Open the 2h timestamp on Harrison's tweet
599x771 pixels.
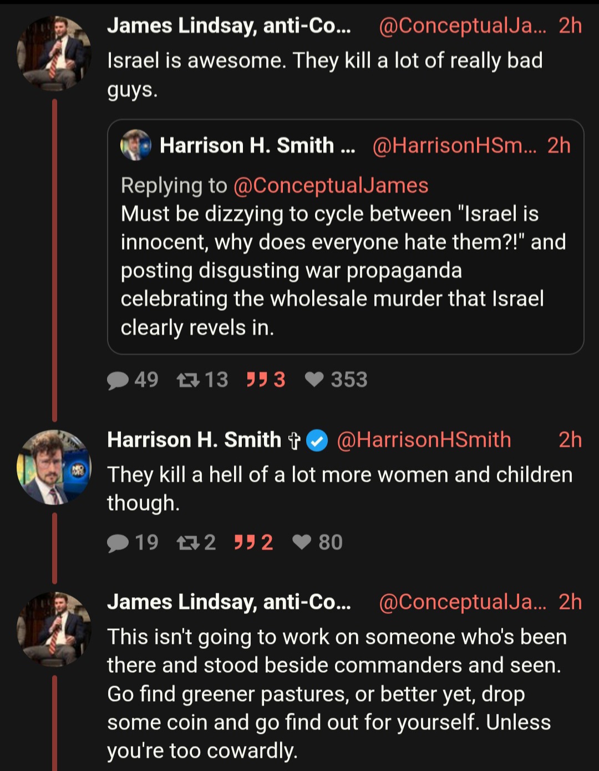coord(570,440)
